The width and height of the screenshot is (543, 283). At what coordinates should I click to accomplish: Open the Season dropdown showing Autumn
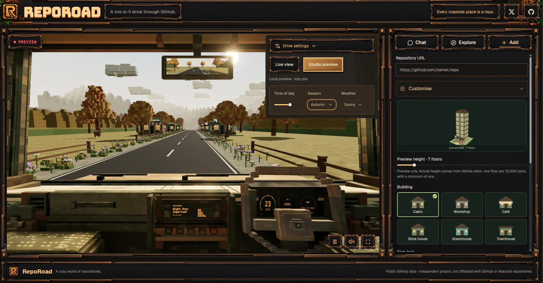click(x=322, y=105)
